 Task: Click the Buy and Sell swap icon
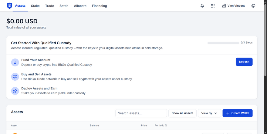tap(15, 77)
